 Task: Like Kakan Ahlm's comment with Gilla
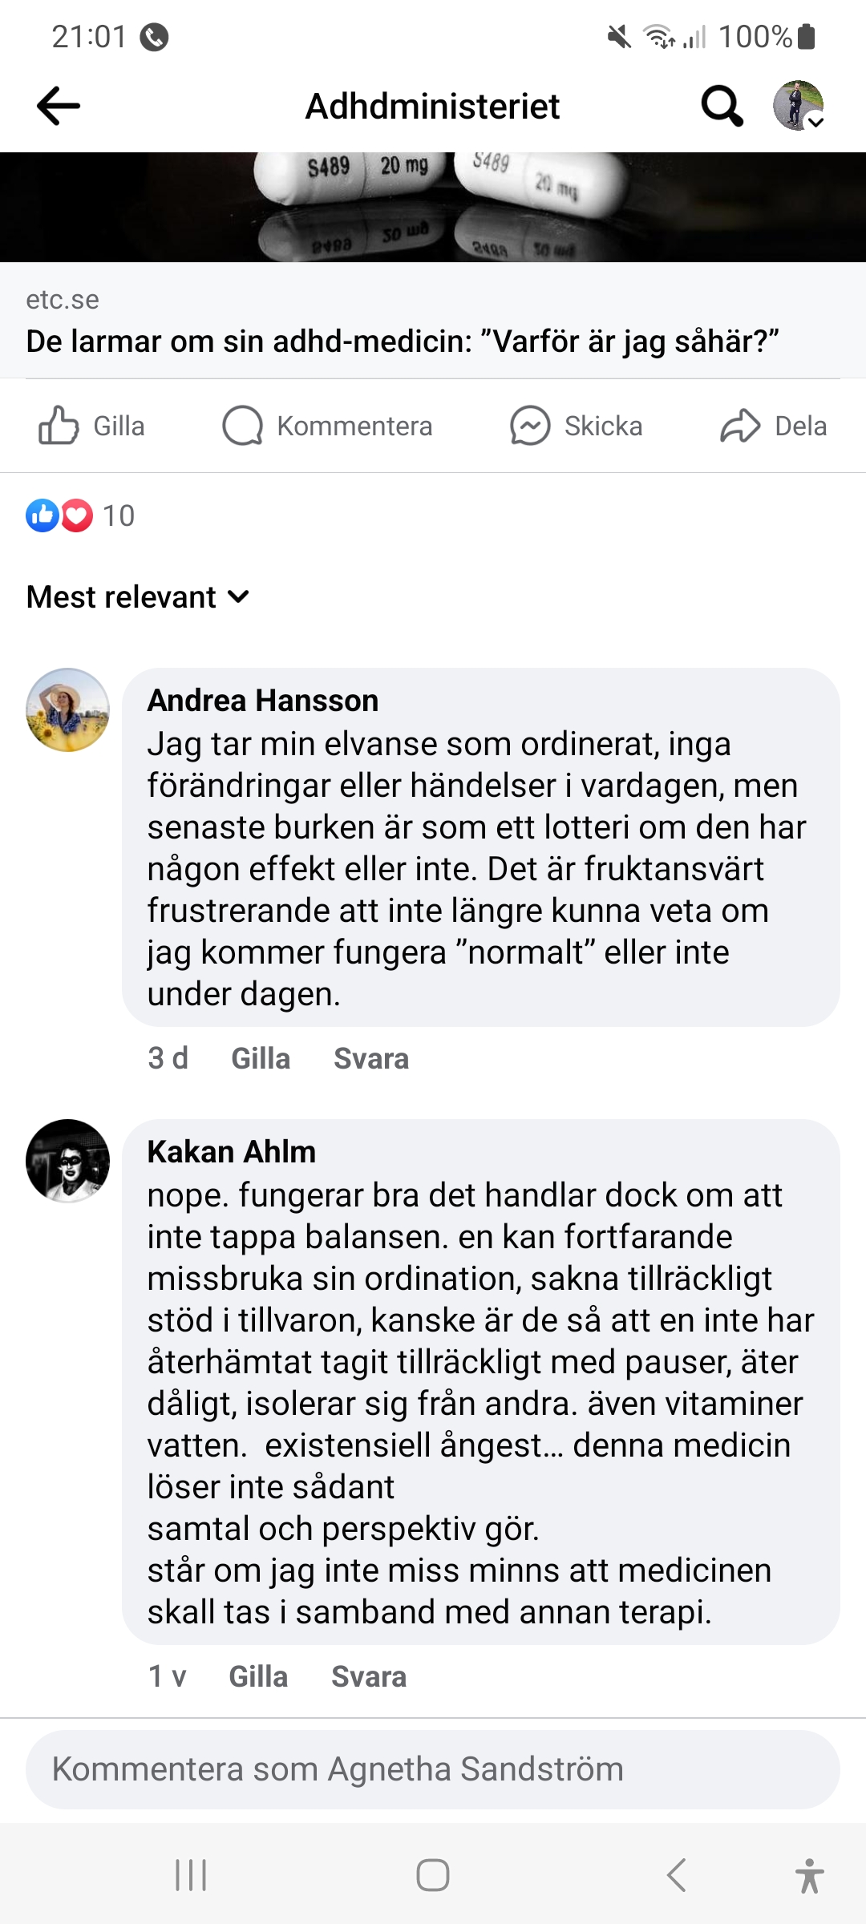[258, 1677]
